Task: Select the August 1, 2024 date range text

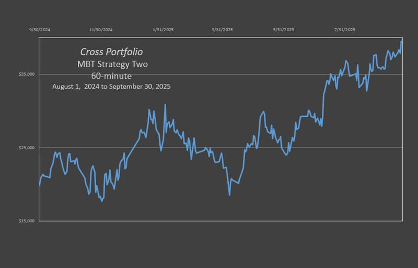Action: [x=111, y=86]
